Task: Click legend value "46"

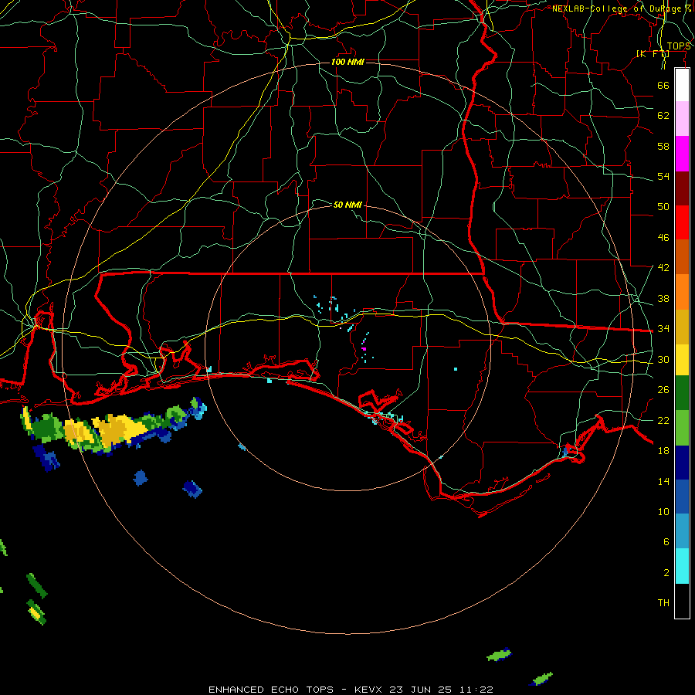Action: [663, 238]
